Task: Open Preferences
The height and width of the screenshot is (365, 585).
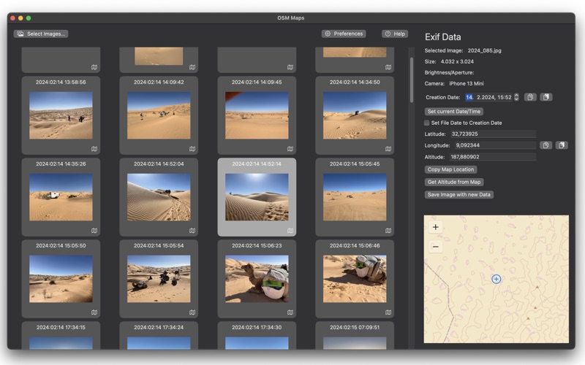Action: tap(344, 34)
